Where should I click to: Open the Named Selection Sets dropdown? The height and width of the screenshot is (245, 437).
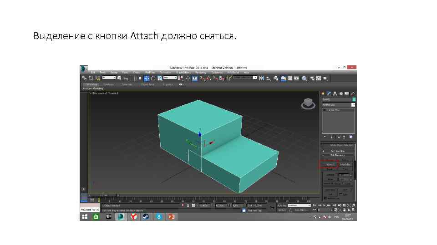[245, 78]
